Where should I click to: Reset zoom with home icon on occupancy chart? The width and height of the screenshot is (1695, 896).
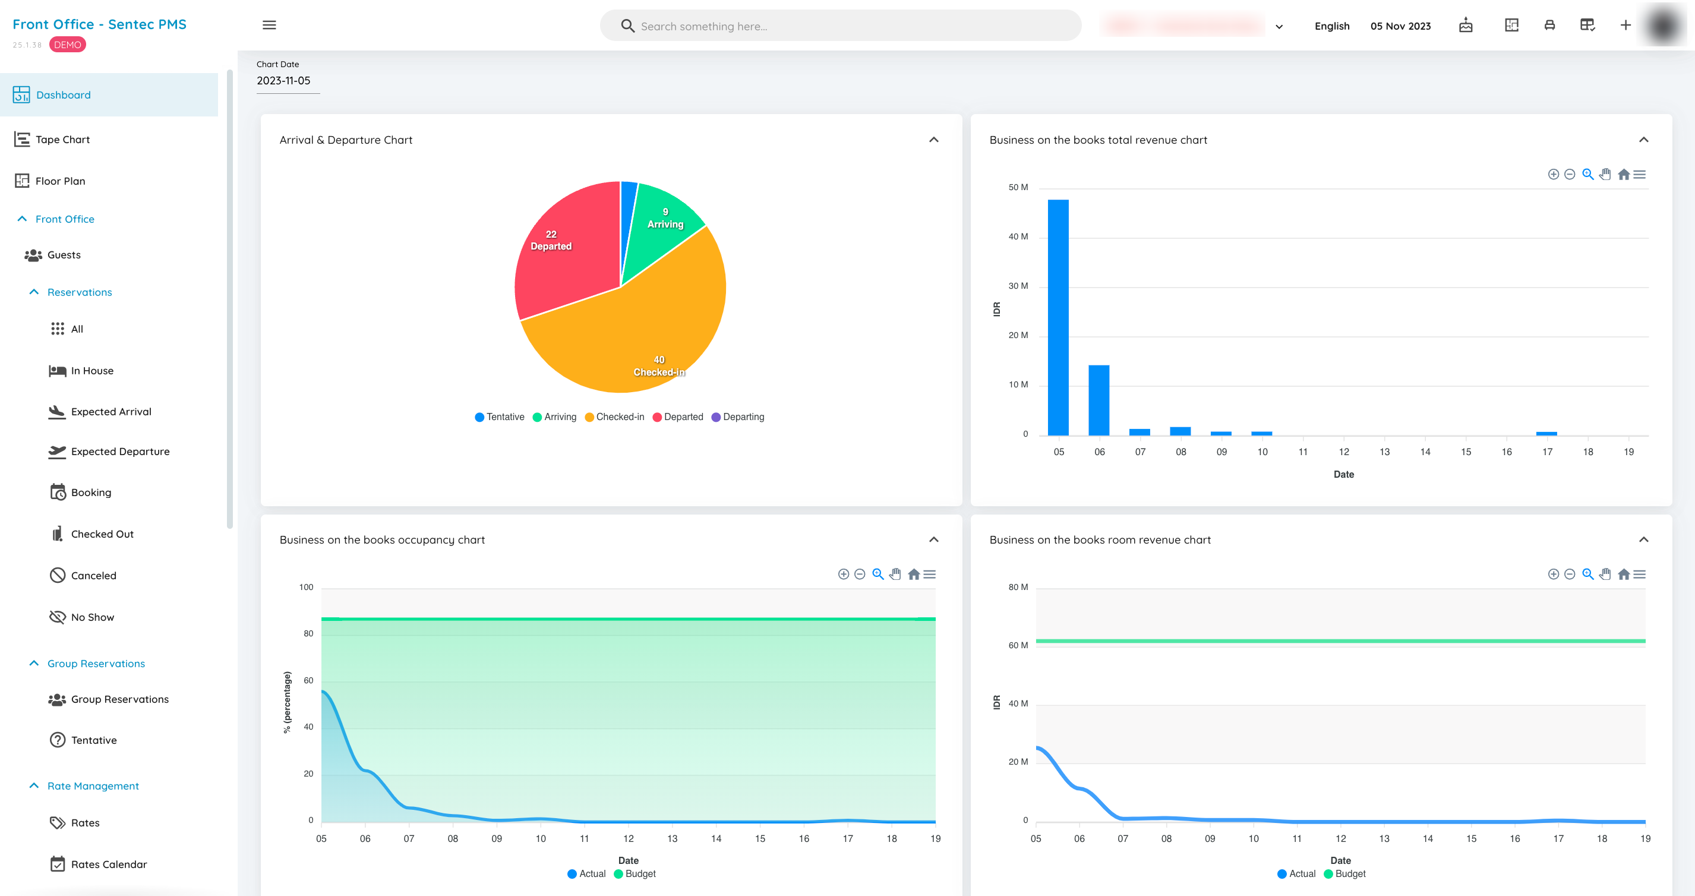[x=913, y=575]
